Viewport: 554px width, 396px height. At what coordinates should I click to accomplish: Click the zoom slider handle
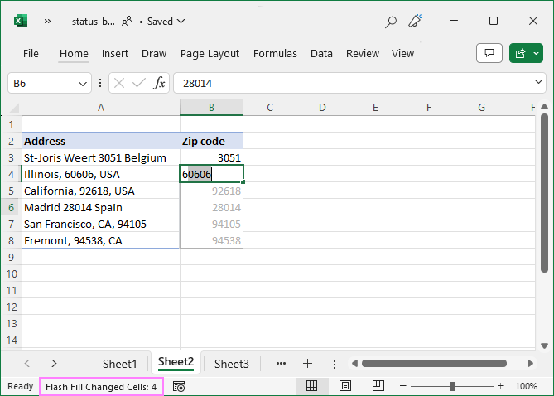pos(452,386)
